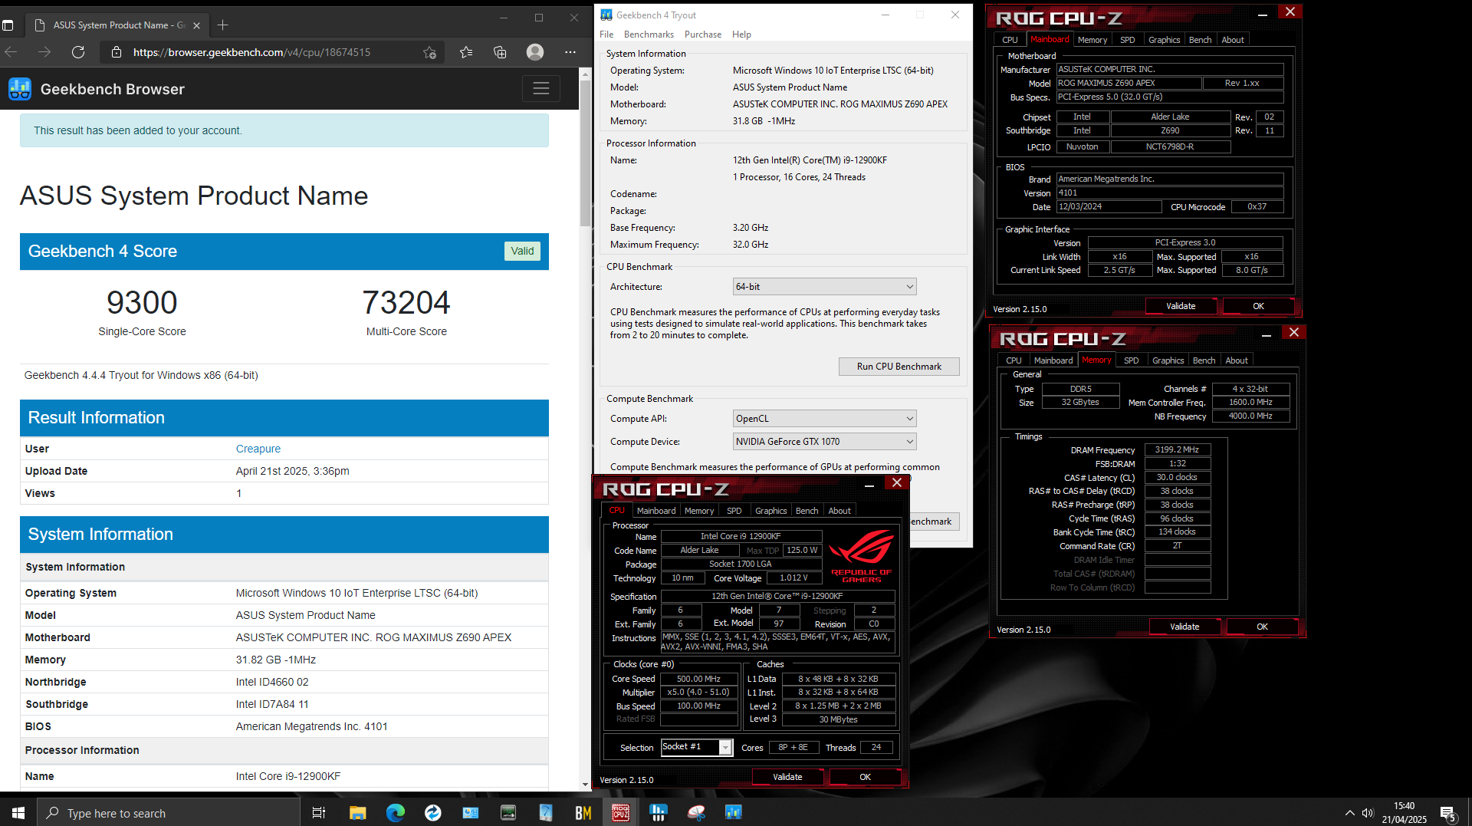Screen dimensions: 1472x826
Task: Open the ROG CPU-Z taskbar icon
Action: tap(621, 813)
